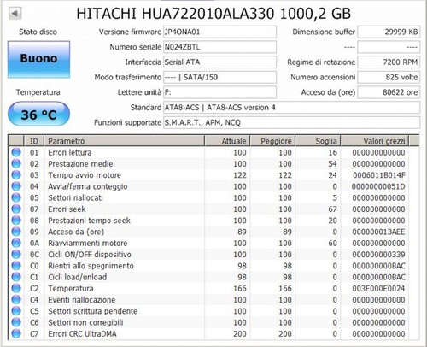Select the serial number field N024ZBTL
427x347 pixels.
tap(219, 47)
